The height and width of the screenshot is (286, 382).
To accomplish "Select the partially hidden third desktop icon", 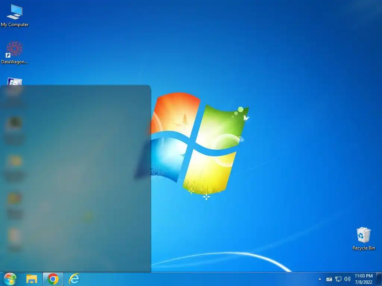I will 15,82.
